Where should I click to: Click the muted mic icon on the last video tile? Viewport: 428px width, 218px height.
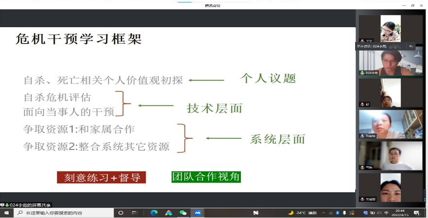(362, 199)
